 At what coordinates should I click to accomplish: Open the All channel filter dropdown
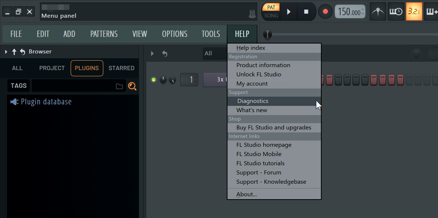[214, 53]
